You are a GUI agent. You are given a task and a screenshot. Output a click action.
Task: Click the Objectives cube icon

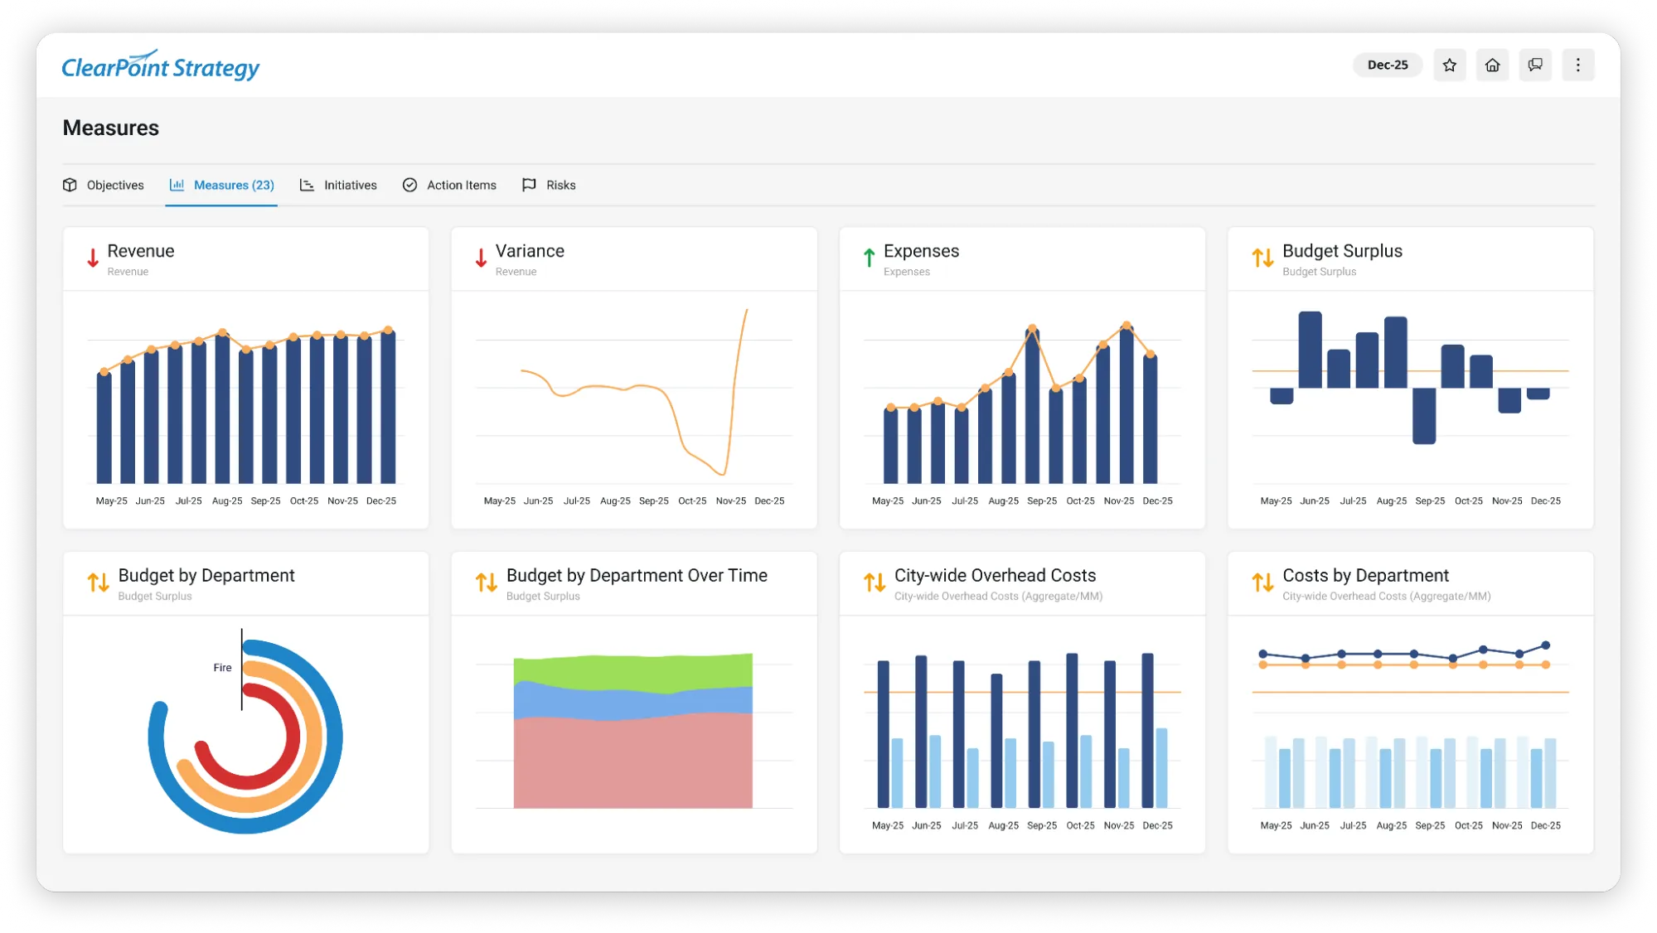70,185
